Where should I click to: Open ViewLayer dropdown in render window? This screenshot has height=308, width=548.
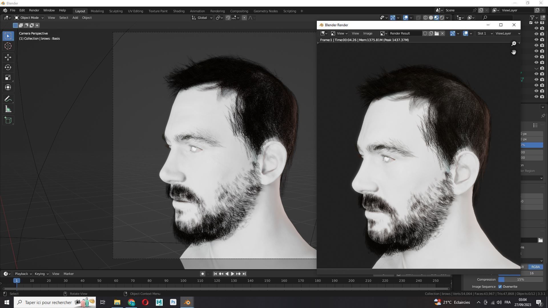click(507, 33)
